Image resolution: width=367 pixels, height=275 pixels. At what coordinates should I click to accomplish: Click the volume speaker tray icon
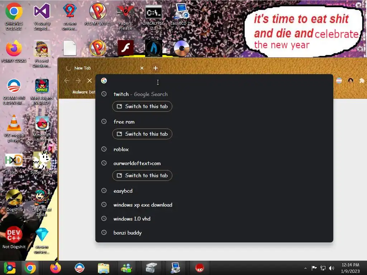tap(332, 268)
